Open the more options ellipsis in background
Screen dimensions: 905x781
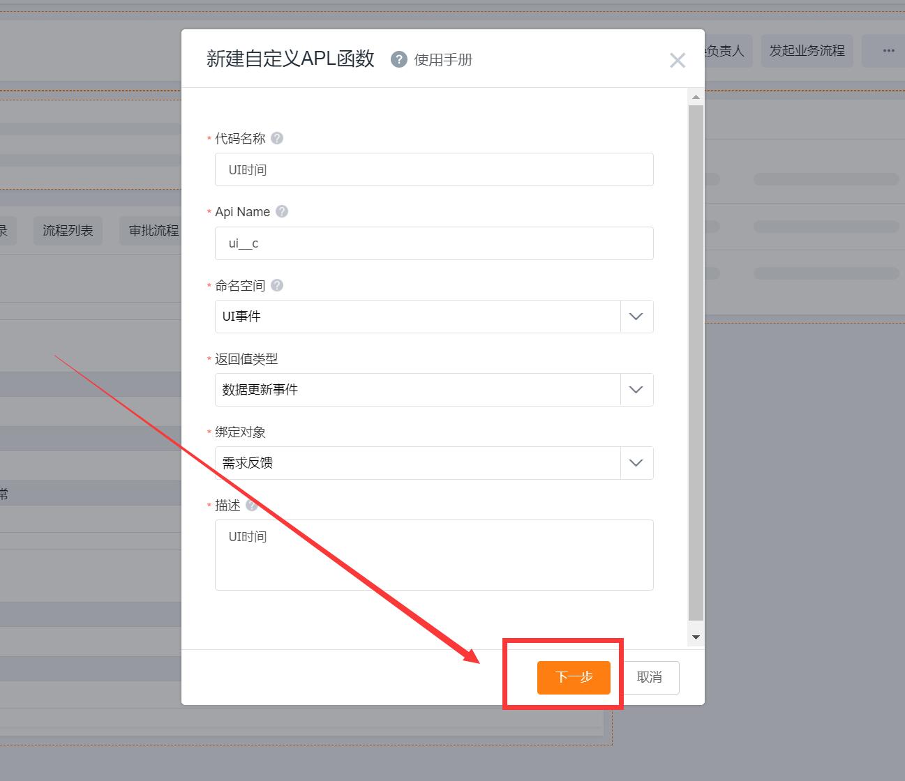pos(888,51)
